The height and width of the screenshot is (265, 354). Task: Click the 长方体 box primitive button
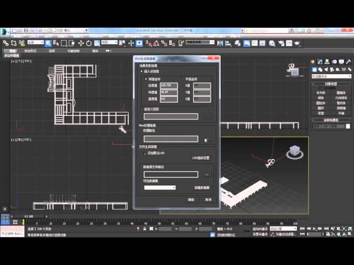coord(321,93)
